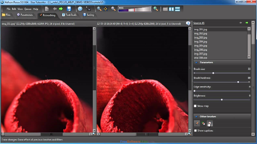The width and height of the screenshot is (257, 144).
Task: Select the erase changes brush icon
Action: 210,123
